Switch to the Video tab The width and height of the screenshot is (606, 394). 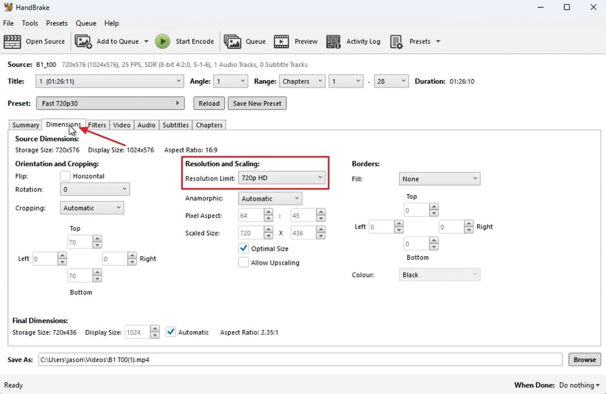122,125
